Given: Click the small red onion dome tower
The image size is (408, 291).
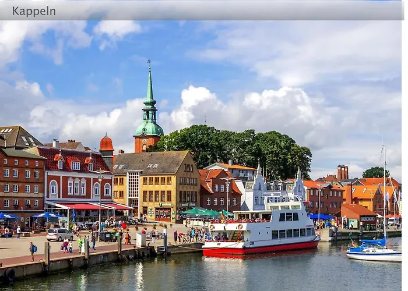Looking at the screenshot, I should pos(106,144).
